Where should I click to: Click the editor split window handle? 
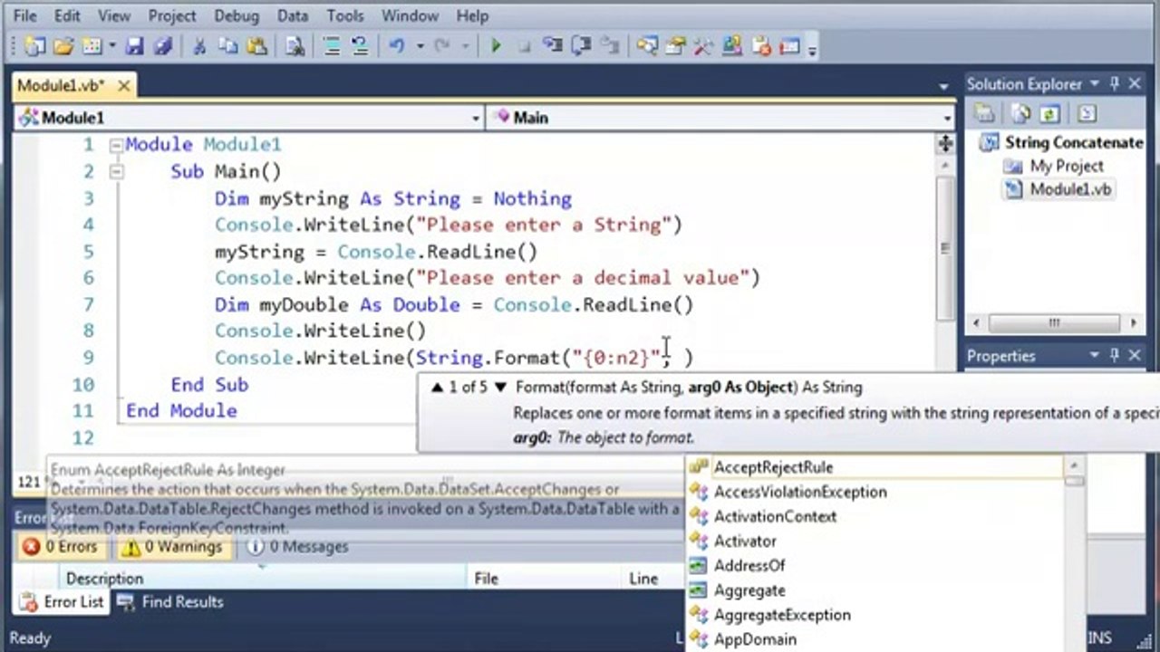point(945,144)
